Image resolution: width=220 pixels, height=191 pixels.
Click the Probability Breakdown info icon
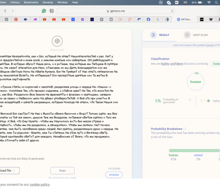tap(185, 129)
